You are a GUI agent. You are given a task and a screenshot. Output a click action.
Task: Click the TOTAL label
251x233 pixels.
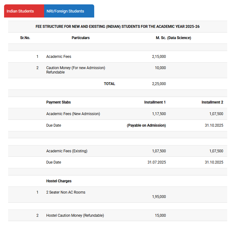coord(110,84)
